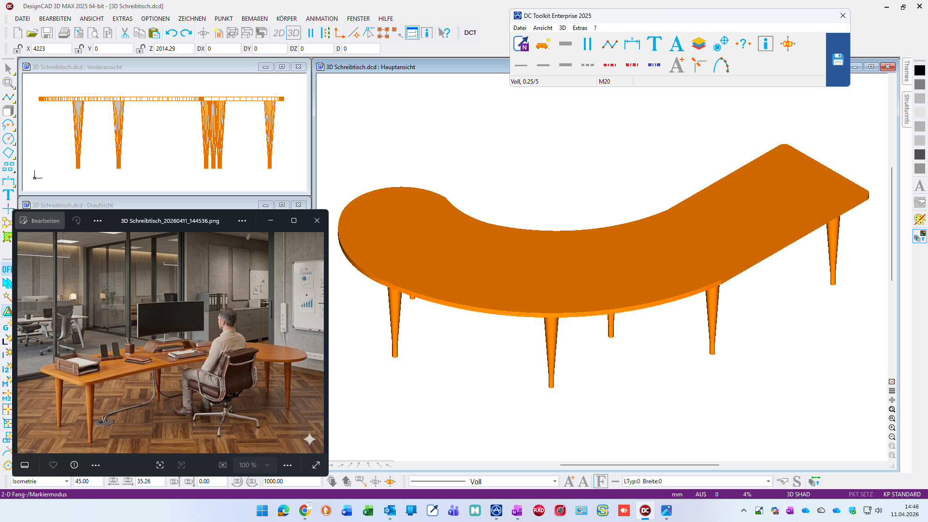Open Extras menu in DC Toolkit
Screen dimensions: 928x522
click(580, 28)
